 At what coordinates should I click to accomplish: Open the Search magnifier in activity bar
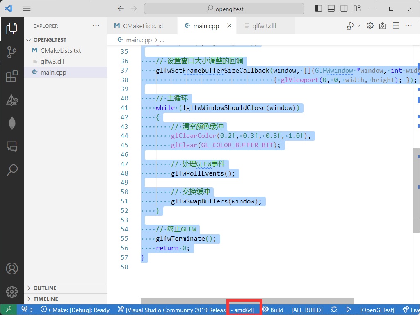click(x=11, y=169)
